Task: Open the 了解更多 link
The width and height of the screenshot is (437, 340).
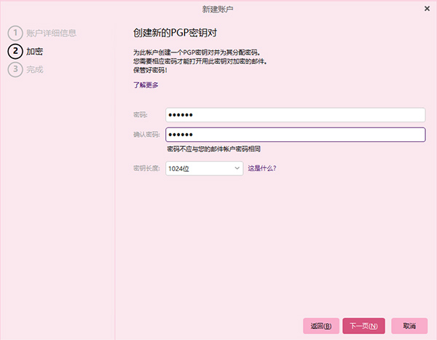Action: click(x=146, y=85)
